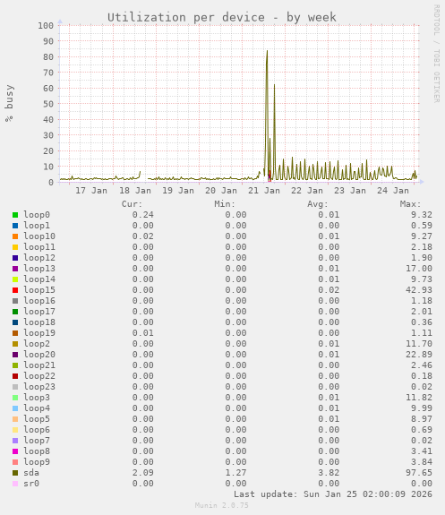This screenshot has height=515, width=445.
Task: Select the 'loop15' legend label
Action: [x=39, y=290]
